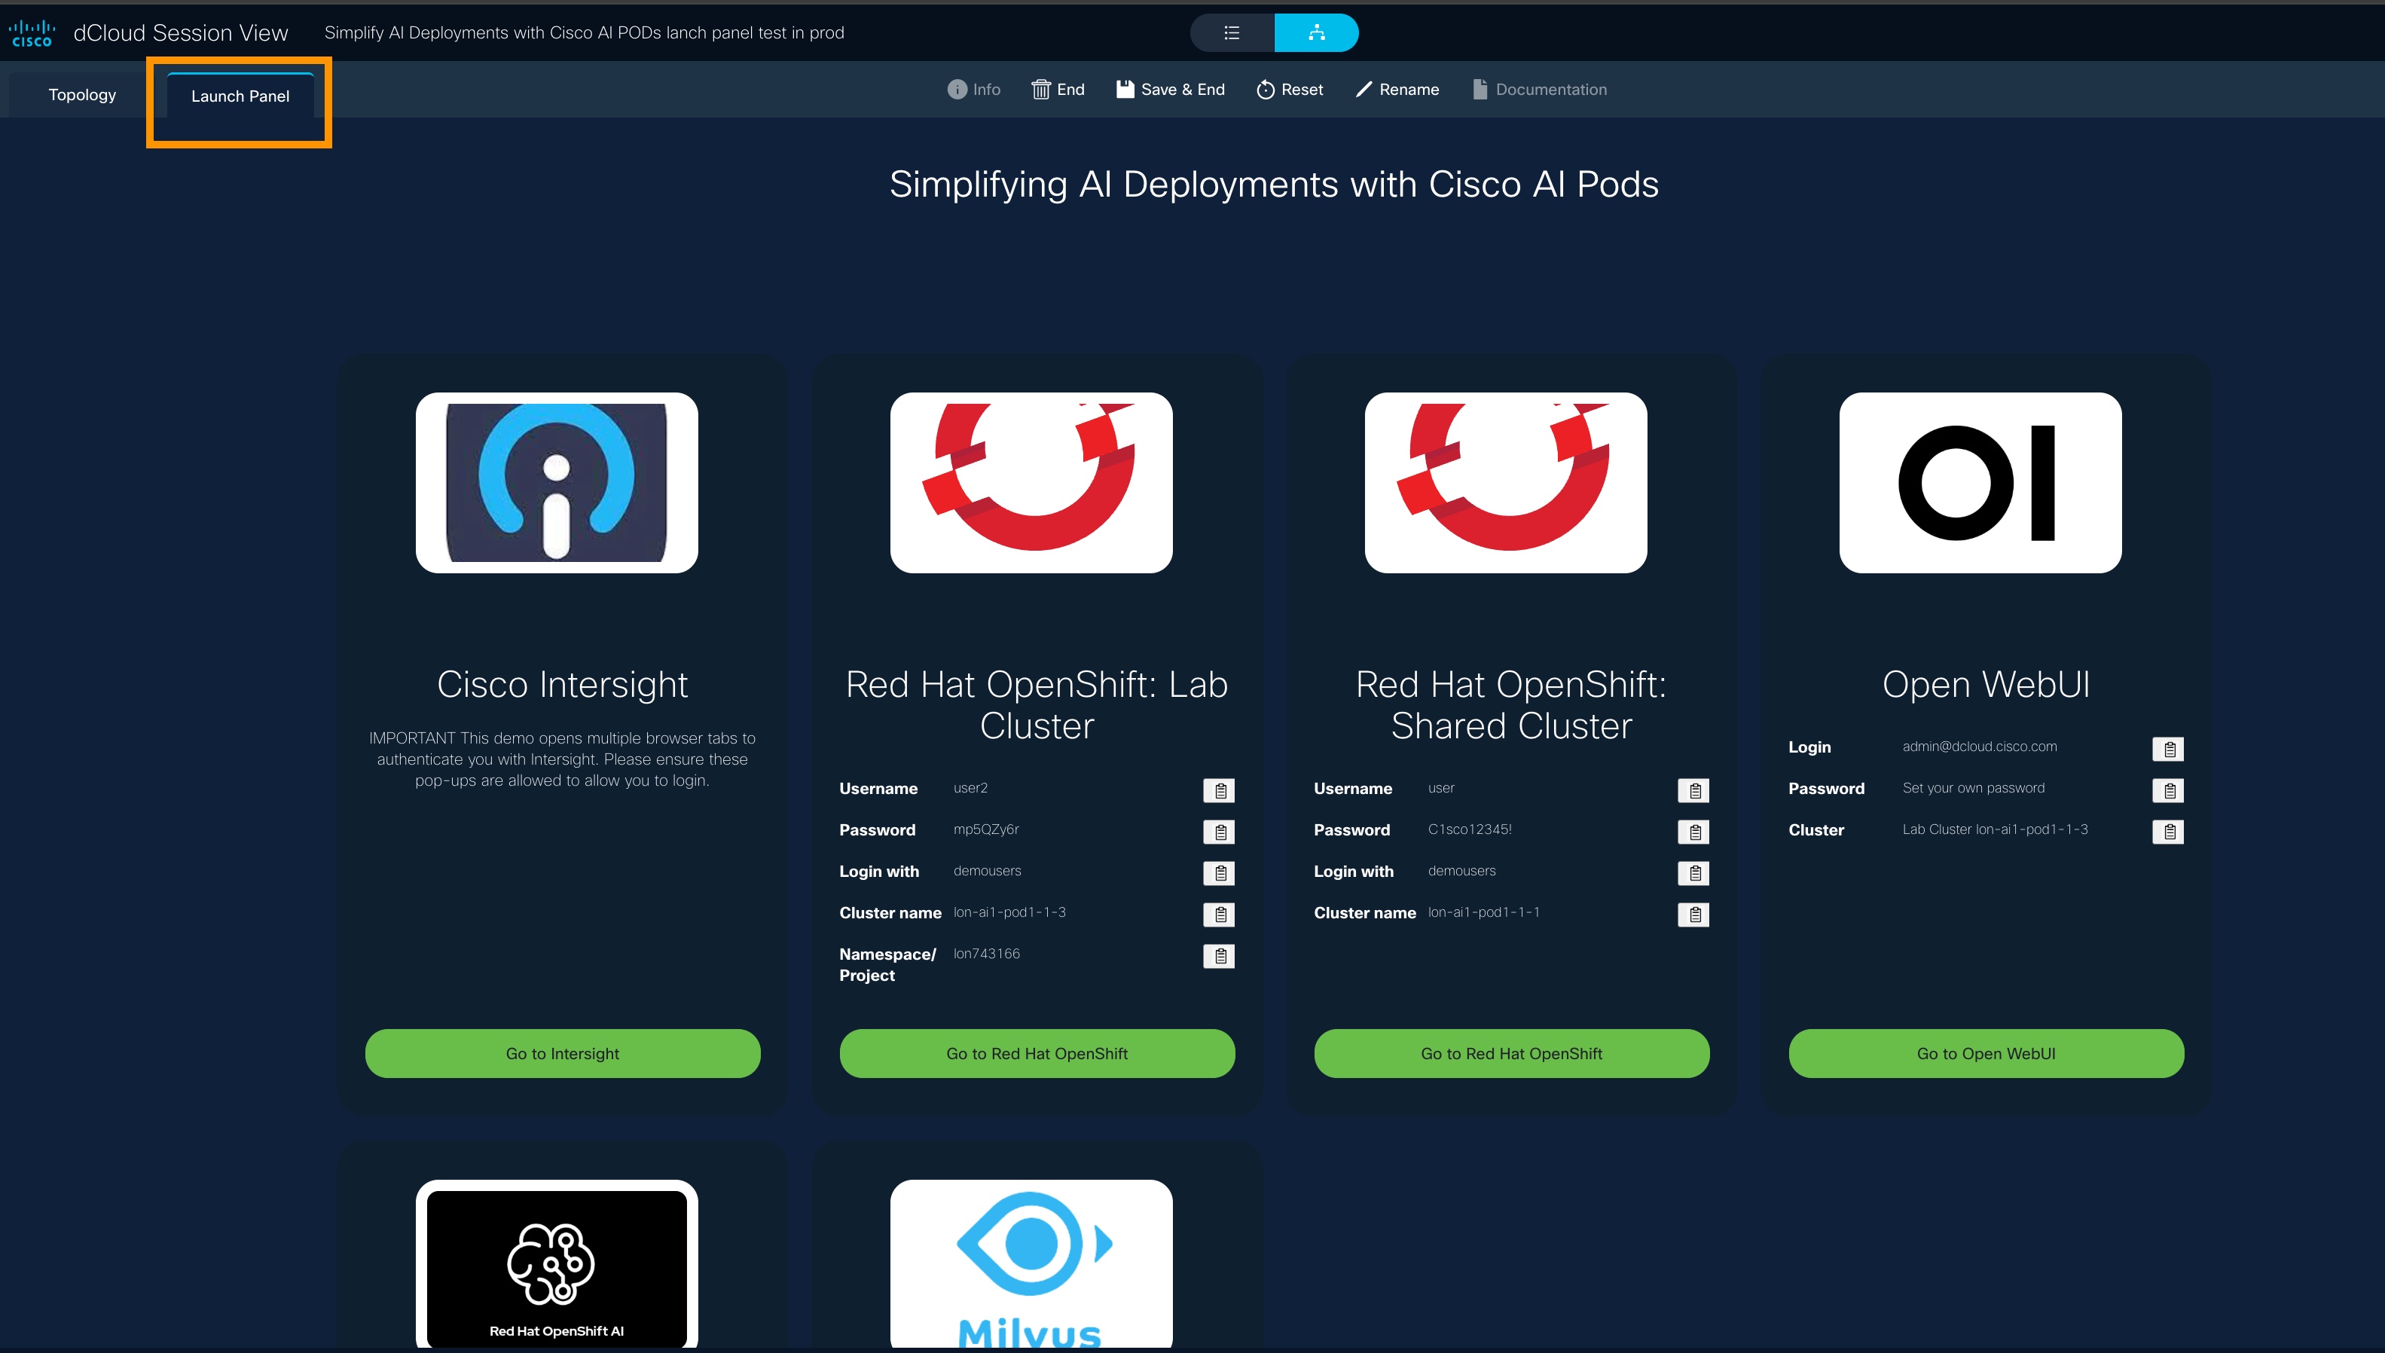Copy the Open WebUI login email
The height and width of the screenshot is (1353, 2385).
point(2169,749)
